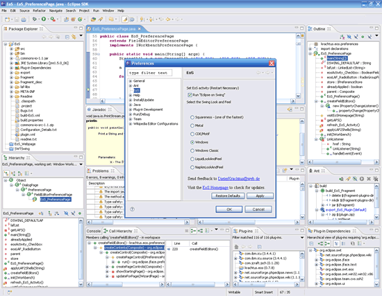
Task: Click the Call Hierarchy caller mode icon
Action: point(193,231)
